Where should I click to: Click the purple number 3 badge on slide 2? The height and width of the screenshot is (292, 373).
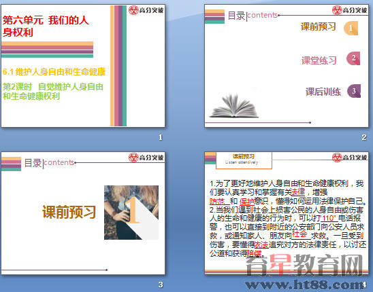[x=354, y=91]
